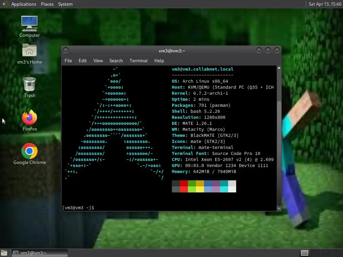343x257 pixels.
Task: Maximize the terminal window
Action: click(268, 50)
